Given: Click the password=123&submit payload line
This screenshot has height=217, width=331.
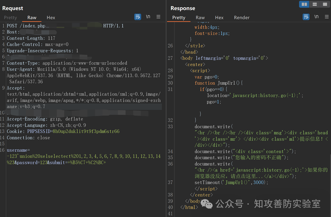Looking at the screenshot, I should click(x=56, y=163).
